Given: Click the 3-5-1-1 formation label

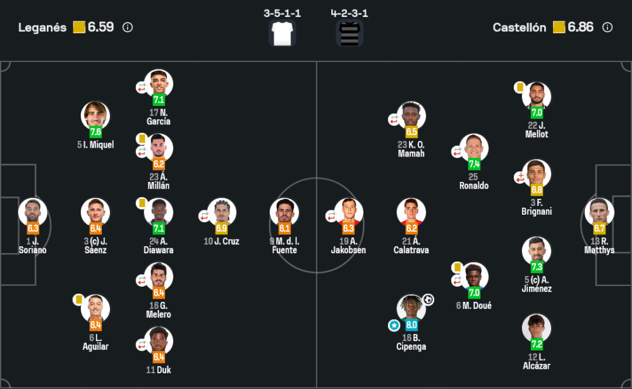Looking at the screenshot, I should click(282, 13).
